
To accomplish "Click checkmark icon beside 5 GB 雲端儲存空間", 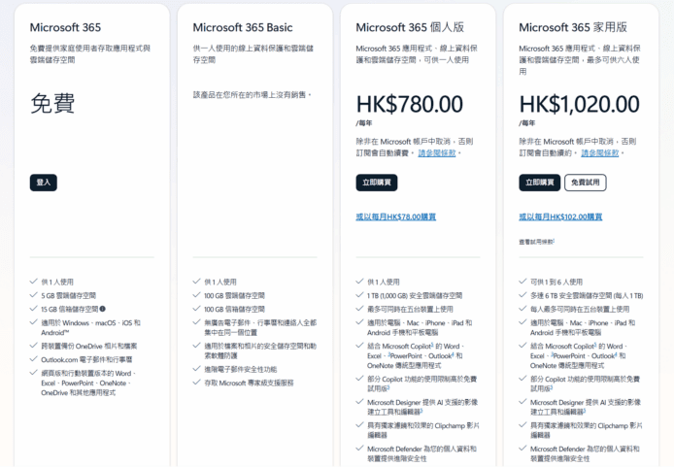I will [x=33, y=295].
